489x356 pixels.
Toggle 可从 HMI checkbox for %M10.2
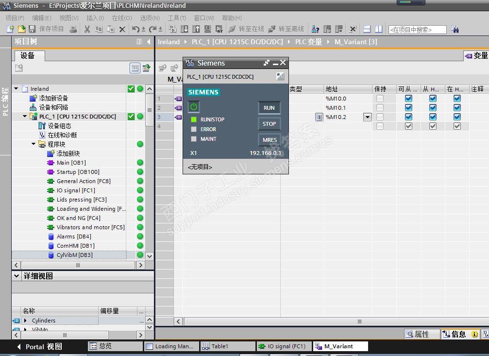(408, 117)
